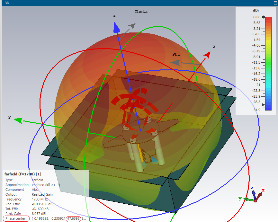Image resolution: width=278 pixels, height=222 pixels.
Task: Maximize the 3D view panel
Action: pyautogui.click(x=275, y=3)
